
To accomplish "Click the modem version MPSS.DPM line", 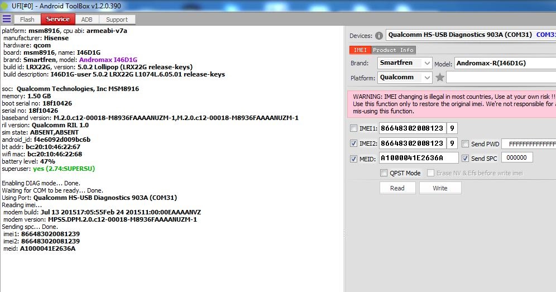I will [100, 219].
